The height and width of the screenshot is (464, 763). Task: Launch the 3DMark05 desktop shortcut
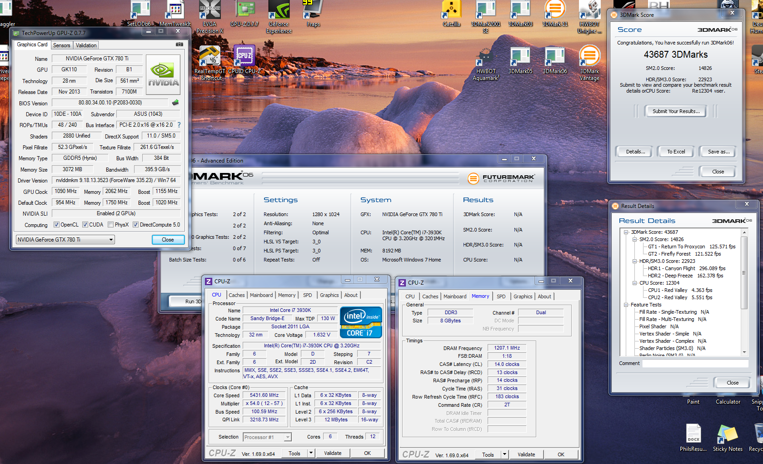520,59
